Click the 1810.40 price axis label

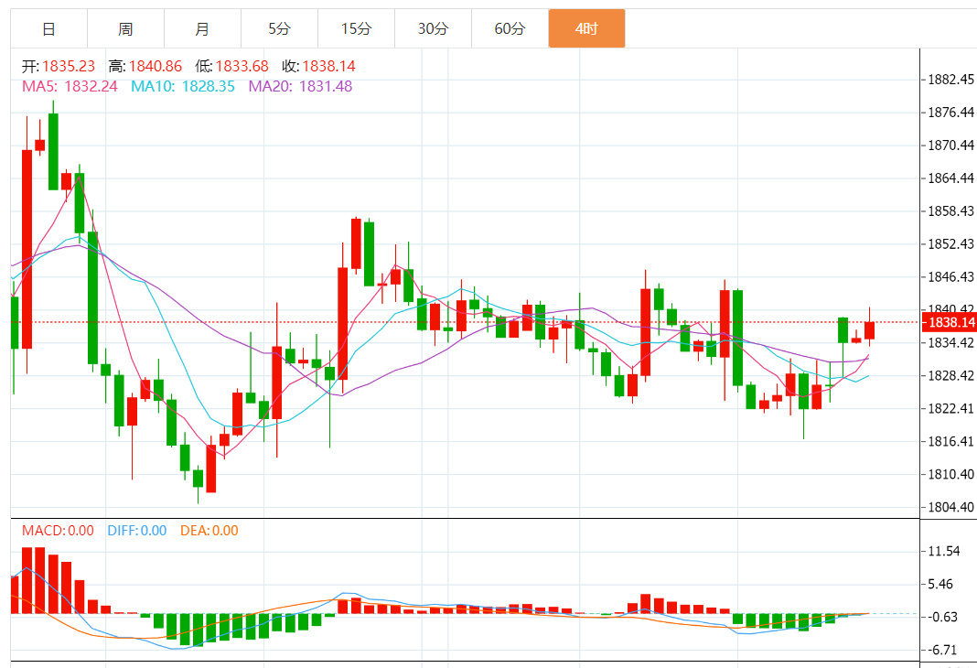pyautogui.click(x=950, y=474)
